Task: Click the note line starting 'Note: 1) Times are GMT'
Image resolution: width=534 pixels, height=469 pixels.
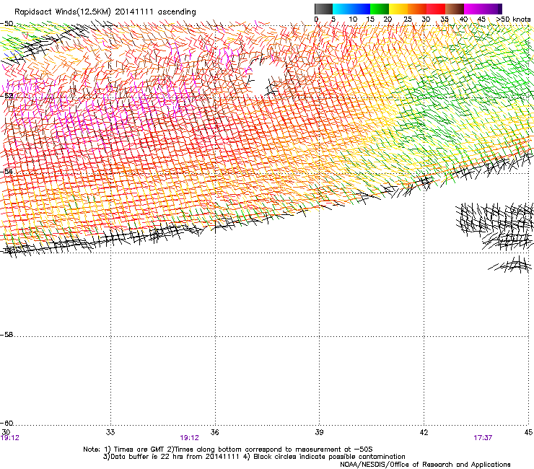Action: click(228, 450)
